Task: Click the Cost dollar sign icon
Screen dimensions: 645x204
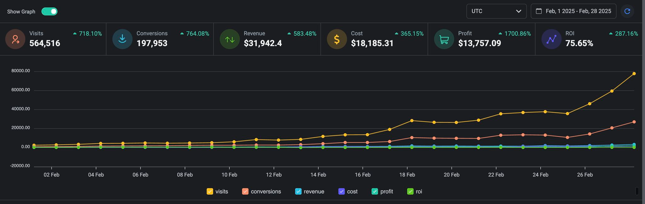Action: tap(337, 39)
